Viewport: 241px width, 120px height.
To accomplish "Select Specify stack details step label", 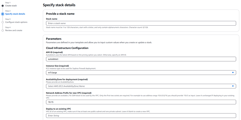I will [x=15, y=14].
